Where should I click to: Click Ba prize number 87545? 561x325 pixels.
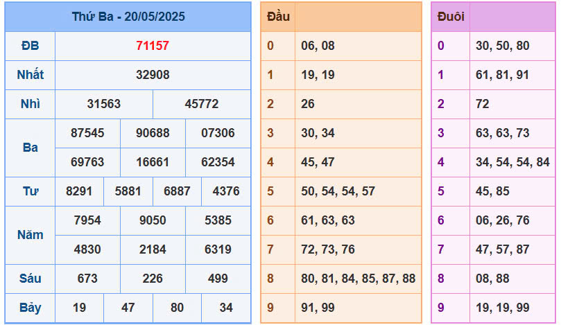point(87,133)
